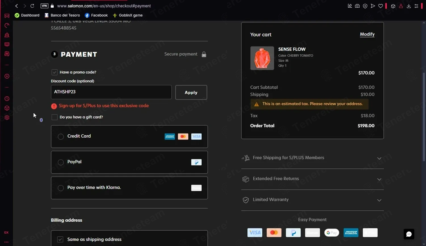The height and width of the screenshot is (246, 426).
Task: Click the Modify cart link
Action: pyautogui.click(x=367, y=34)
